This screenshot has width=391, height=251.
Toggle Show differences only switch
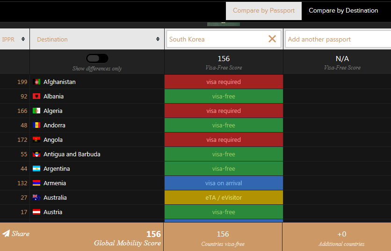tap(97, 58)
